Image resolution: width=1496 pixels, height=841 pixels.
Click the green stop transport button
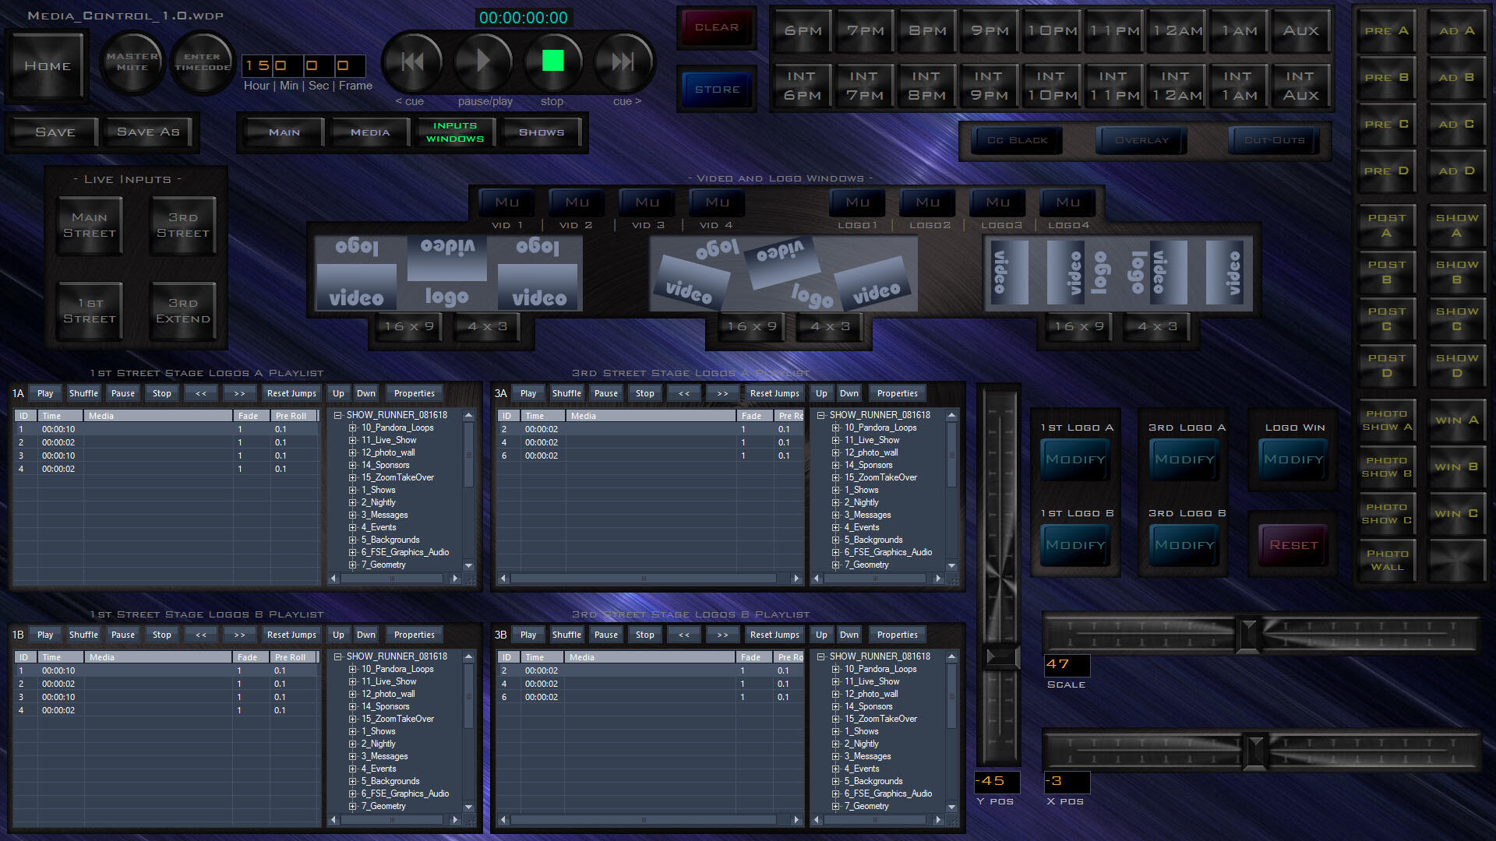tap(552, 61)
